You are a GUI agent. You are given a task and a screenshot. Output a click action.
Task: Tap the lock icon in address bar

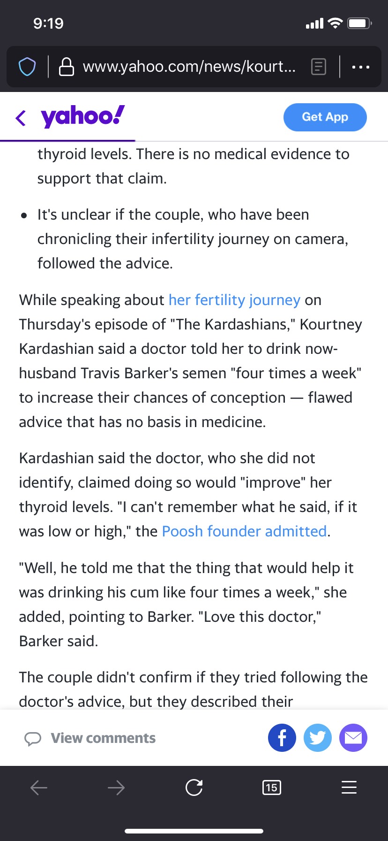66,67
